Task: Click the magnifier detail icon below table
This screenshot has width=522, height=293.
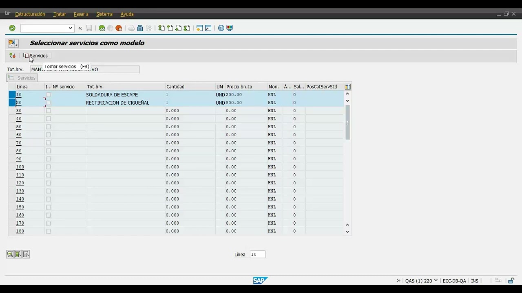Action: (10, 254)
